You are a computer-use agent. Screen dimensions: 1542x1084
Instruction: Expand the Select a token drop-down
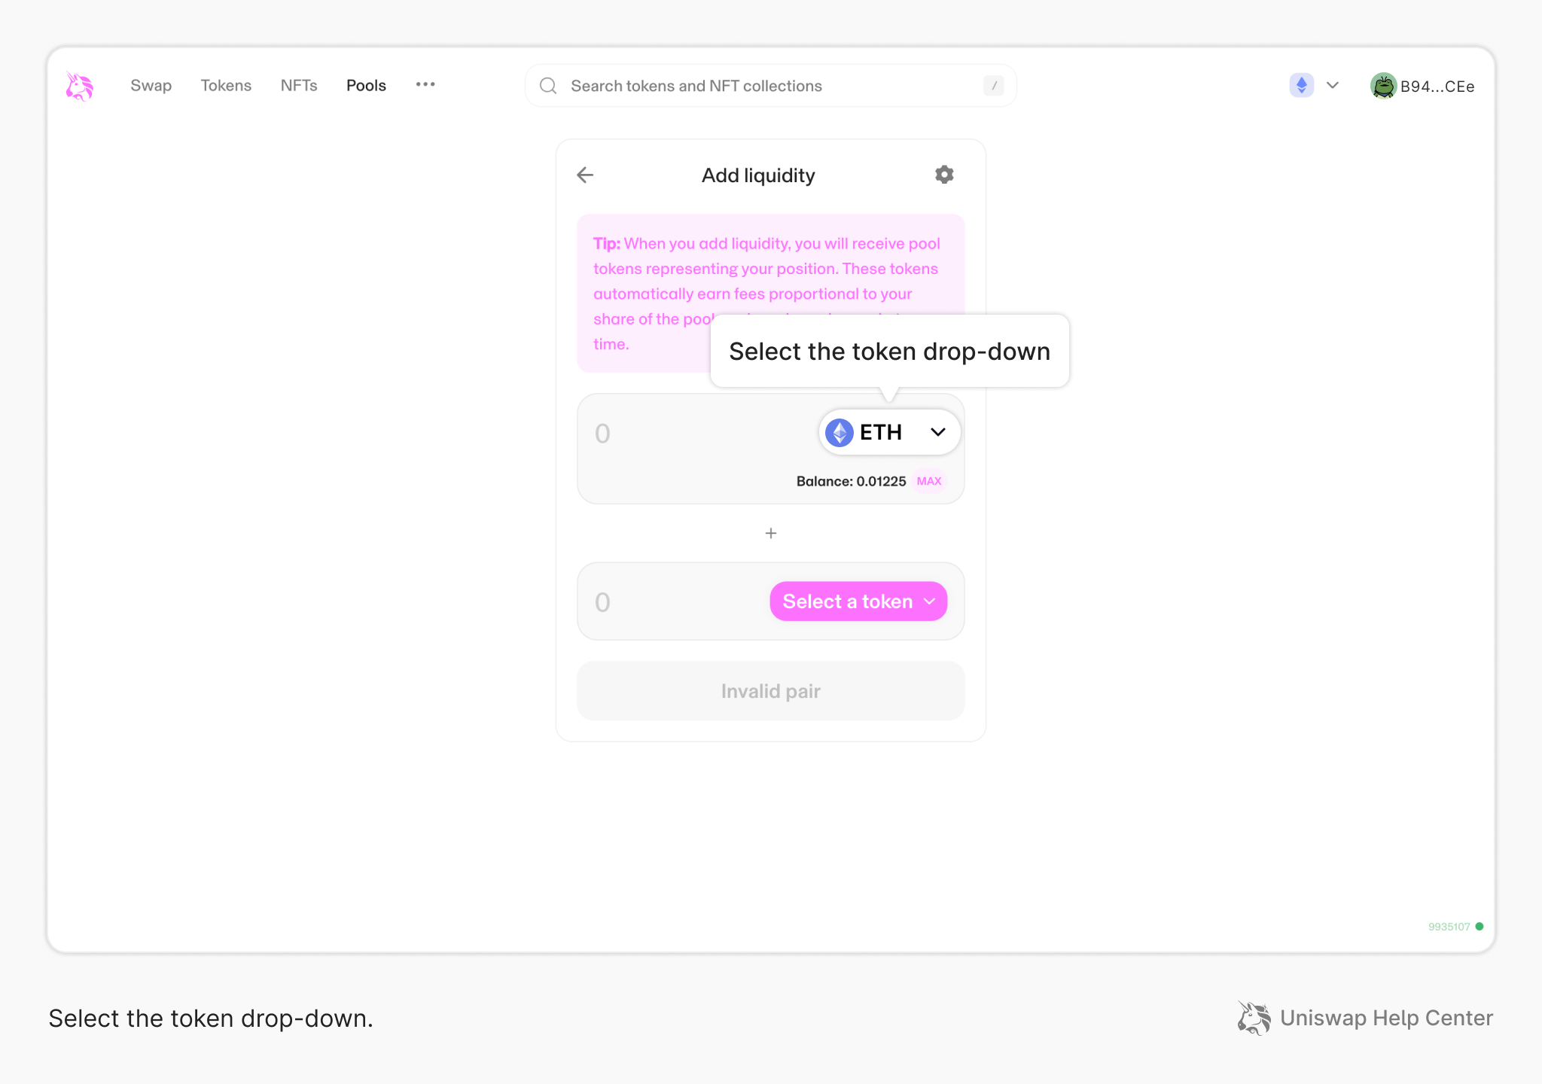[858, 601]
